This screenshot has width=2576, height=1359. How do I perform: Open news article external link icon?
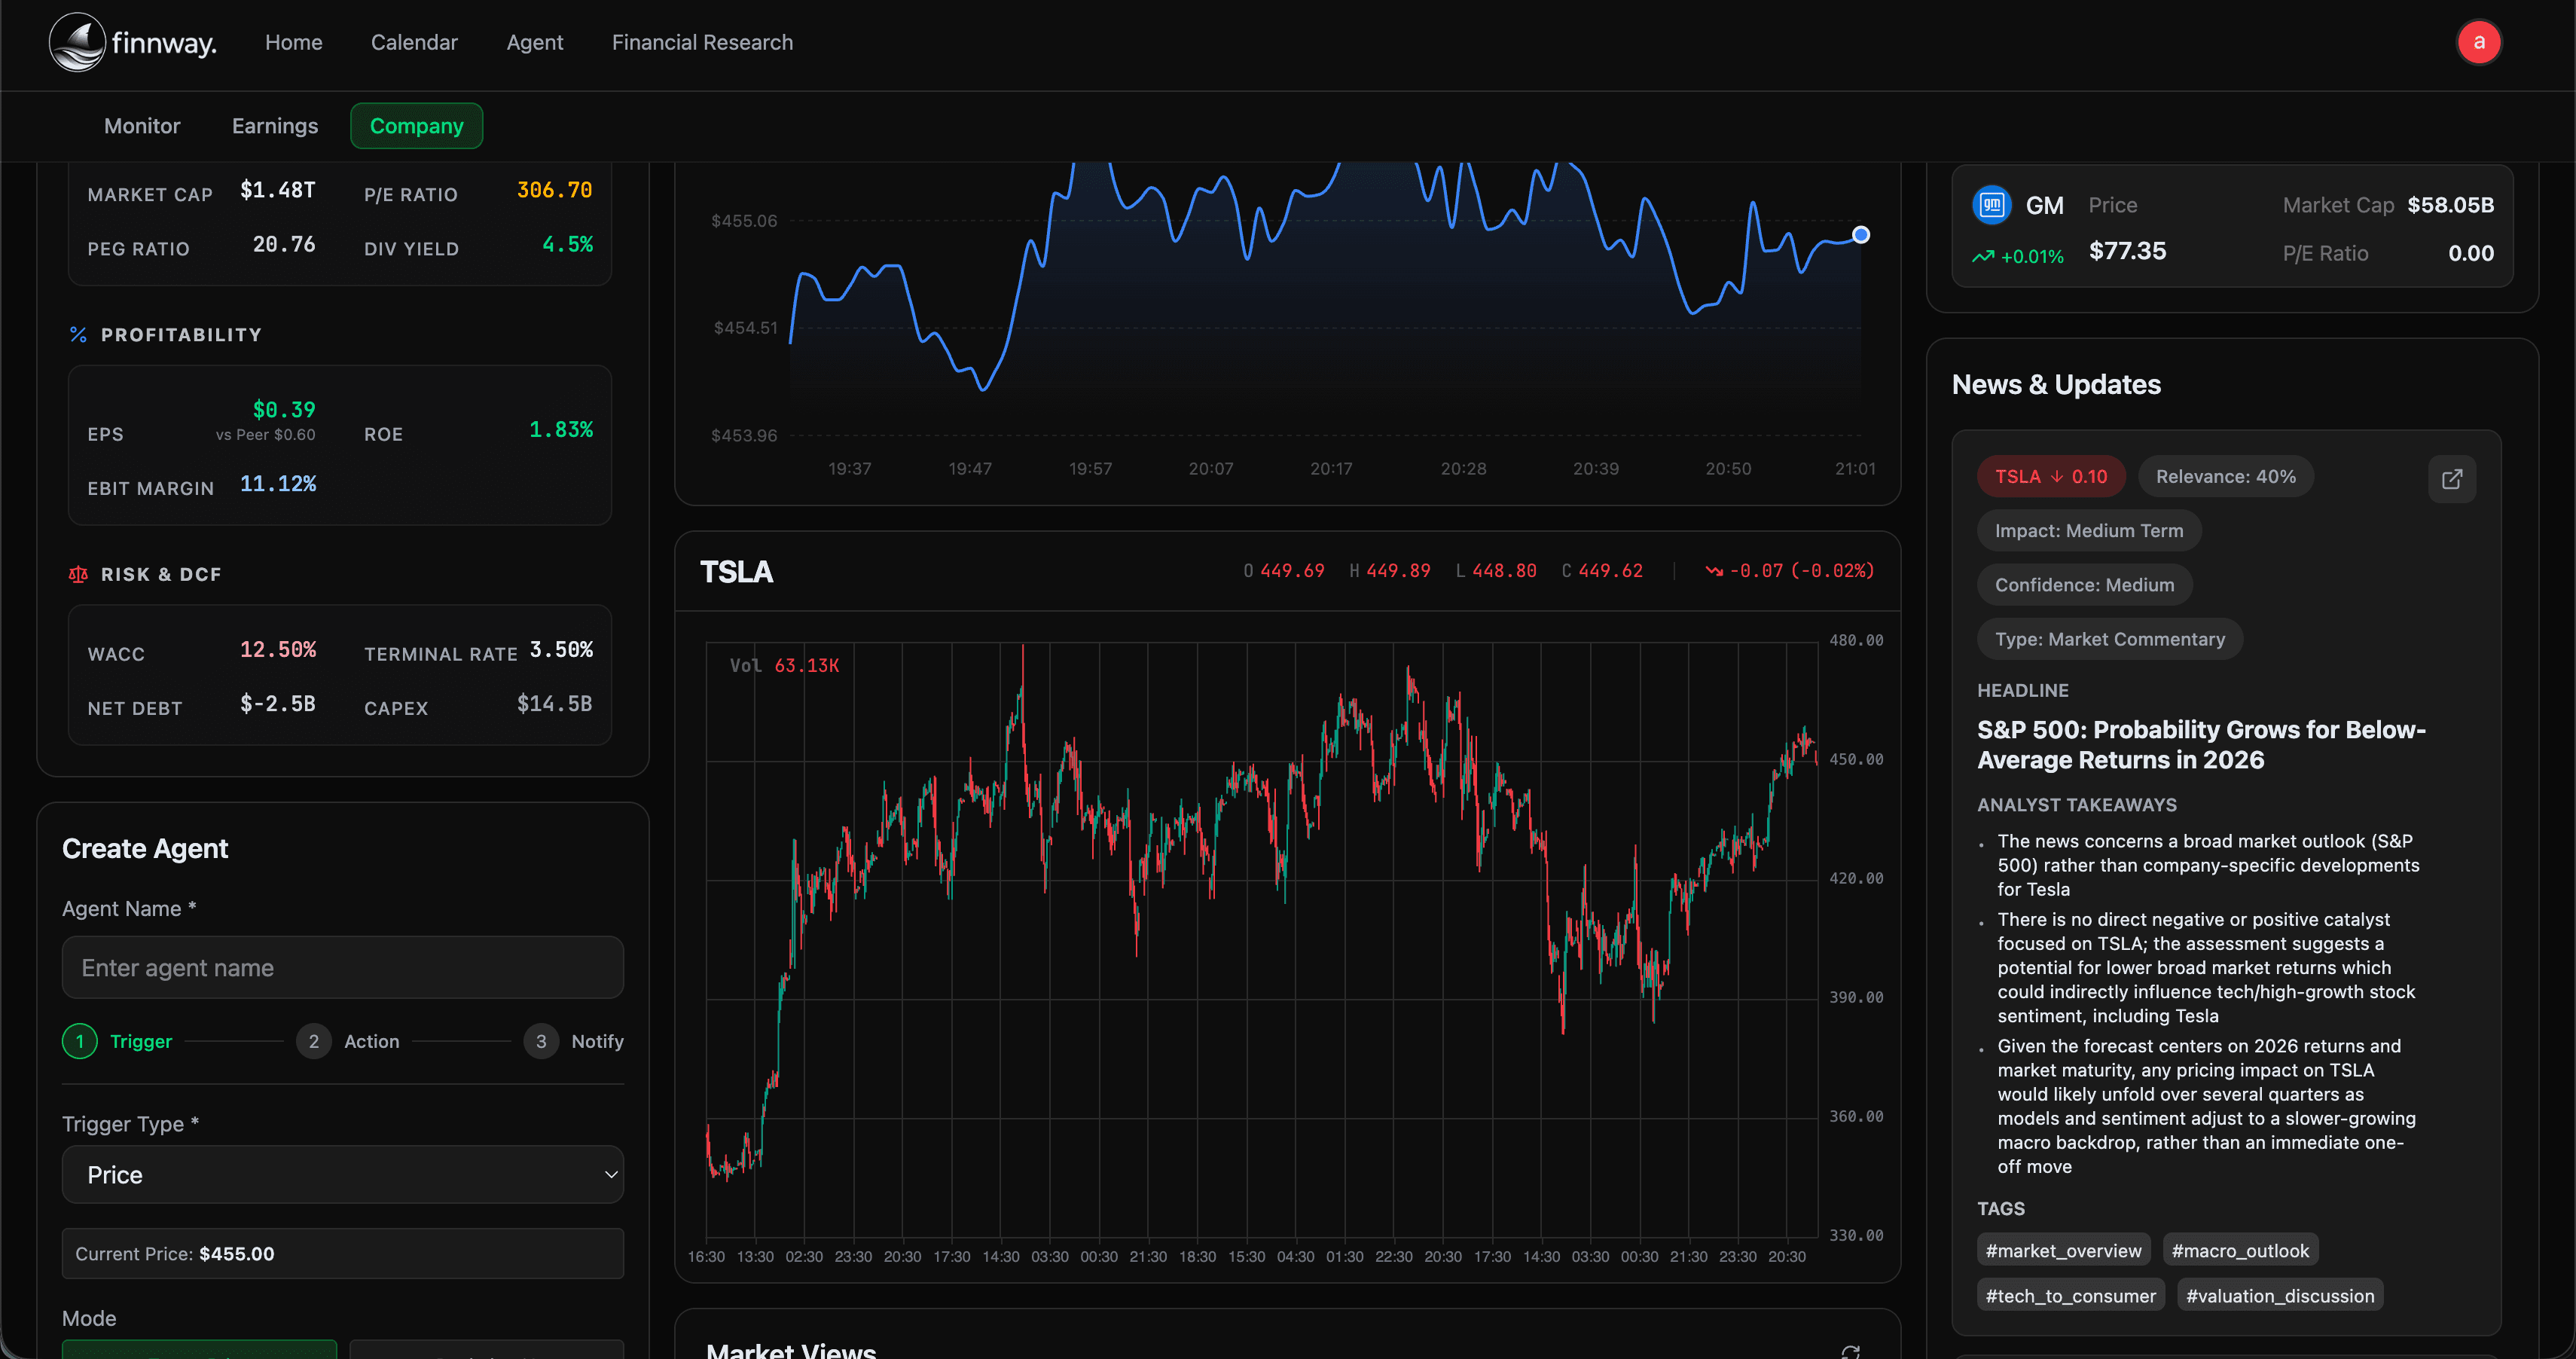[2451, 479]
